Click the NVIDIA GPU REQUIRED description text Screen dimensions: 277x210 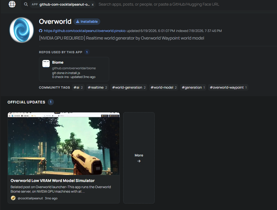pyautogui.click(x=122, y=38)
